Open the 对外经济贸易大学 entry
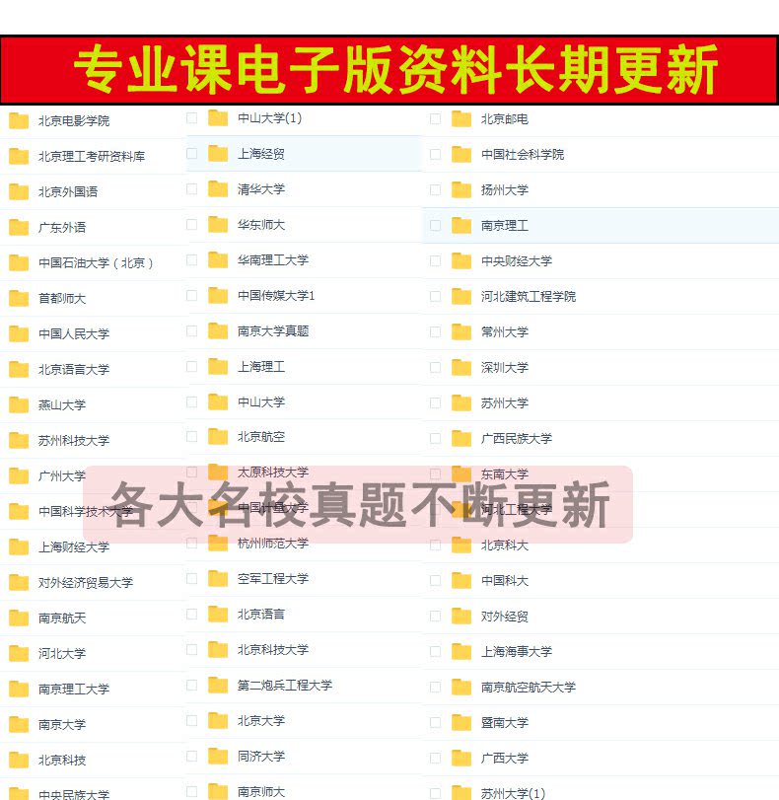779x800 pixels. [86, 583]
